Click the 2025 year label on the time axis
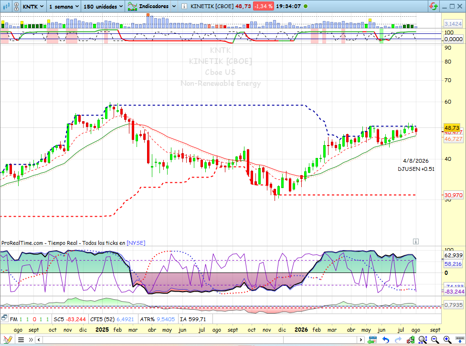This screenshot has width=466, height=346. (102, 330)
